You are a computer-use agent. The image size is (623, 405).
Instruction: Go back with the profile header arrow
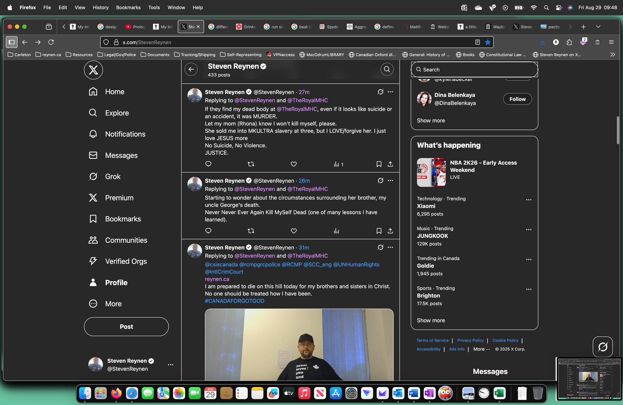pos(191,69)
